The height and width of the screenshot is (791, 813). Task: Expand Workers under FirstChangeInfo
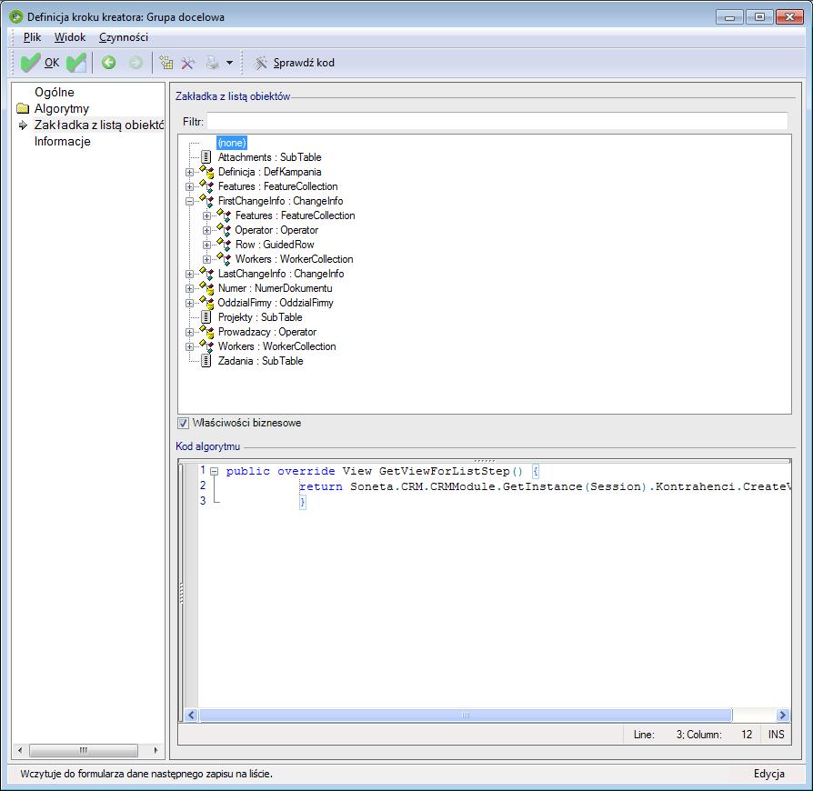(x=206, y=259)
